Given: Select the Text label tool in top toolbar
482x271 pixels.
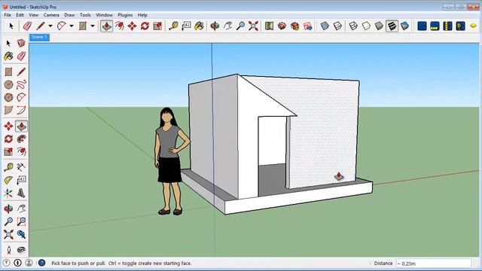Looking at the screenshot, I should (x=186, y=26).
